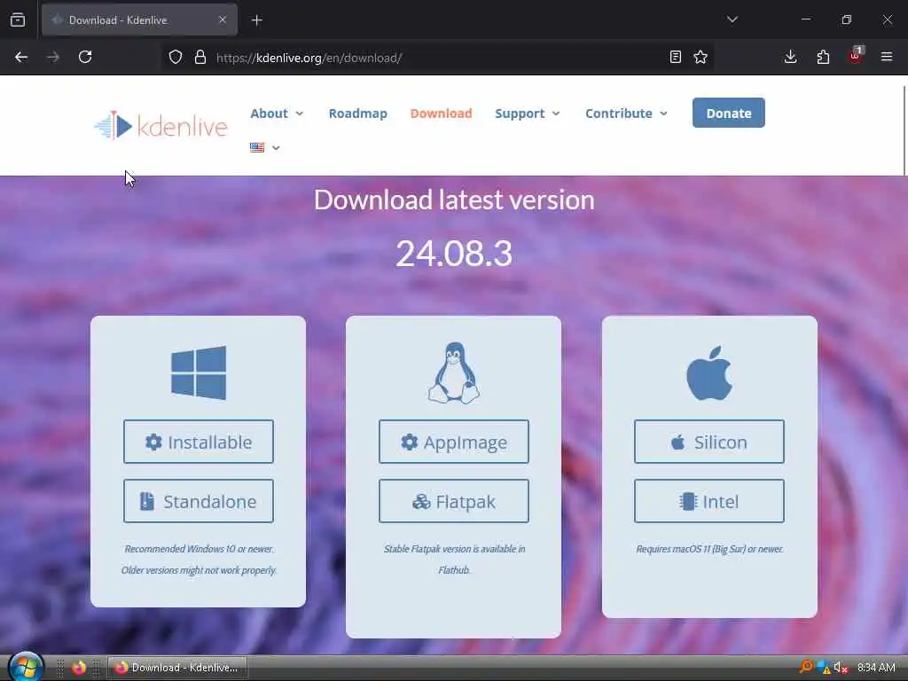
Task: Click the network warning tray icon
Action: click(824, 668)
